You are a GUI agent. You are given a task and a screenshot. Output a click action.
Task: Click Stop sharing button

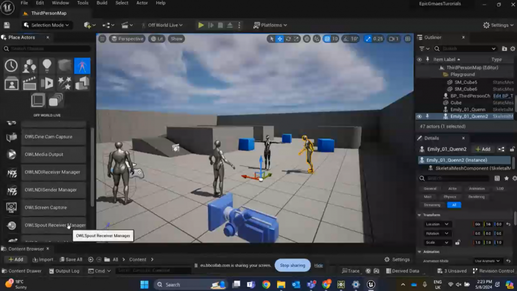pyautogui.click(x=292, y=265)
